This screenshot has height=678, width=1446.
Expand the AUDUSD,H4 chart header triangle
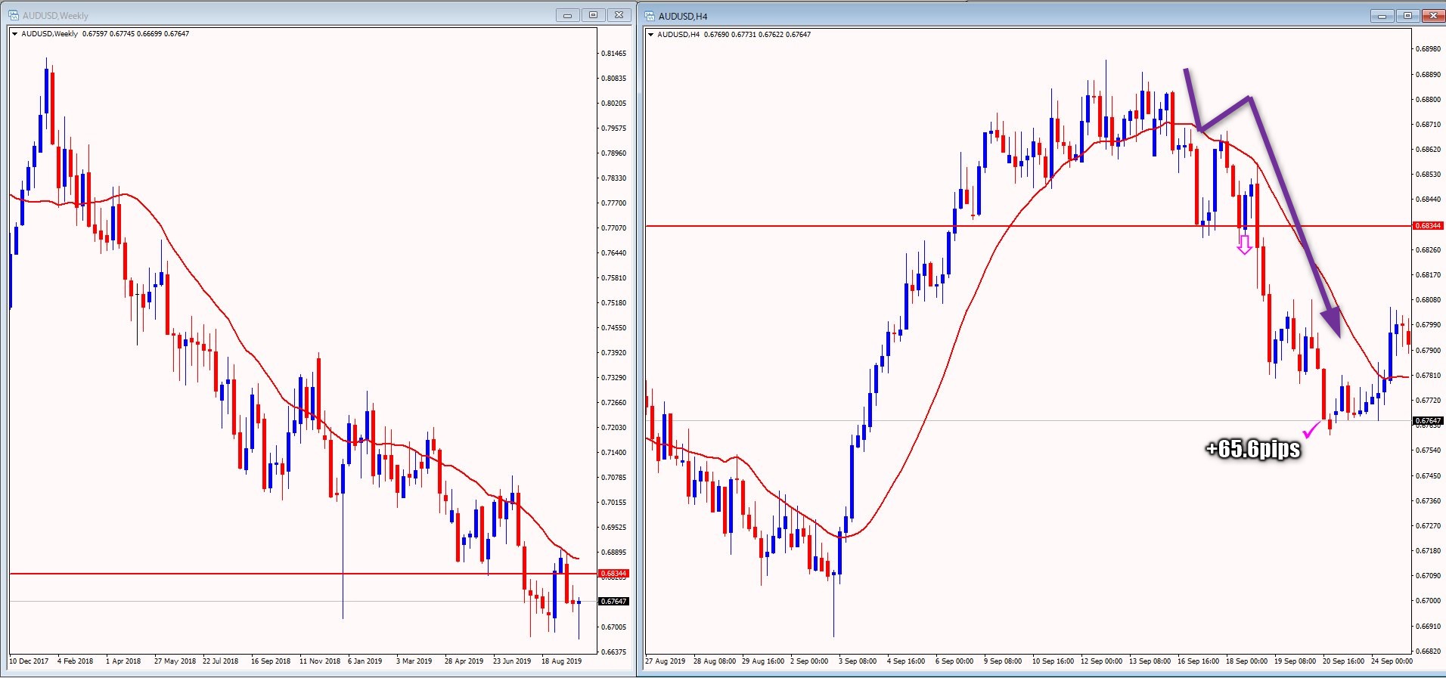tap(650, 35)
